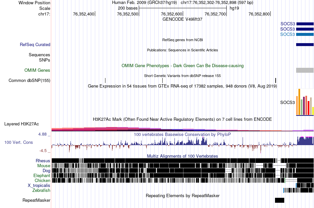Open Repeating Elements by RepeatMasker title
The width and height of the screenshot is (314, 208).
point(182,195)
